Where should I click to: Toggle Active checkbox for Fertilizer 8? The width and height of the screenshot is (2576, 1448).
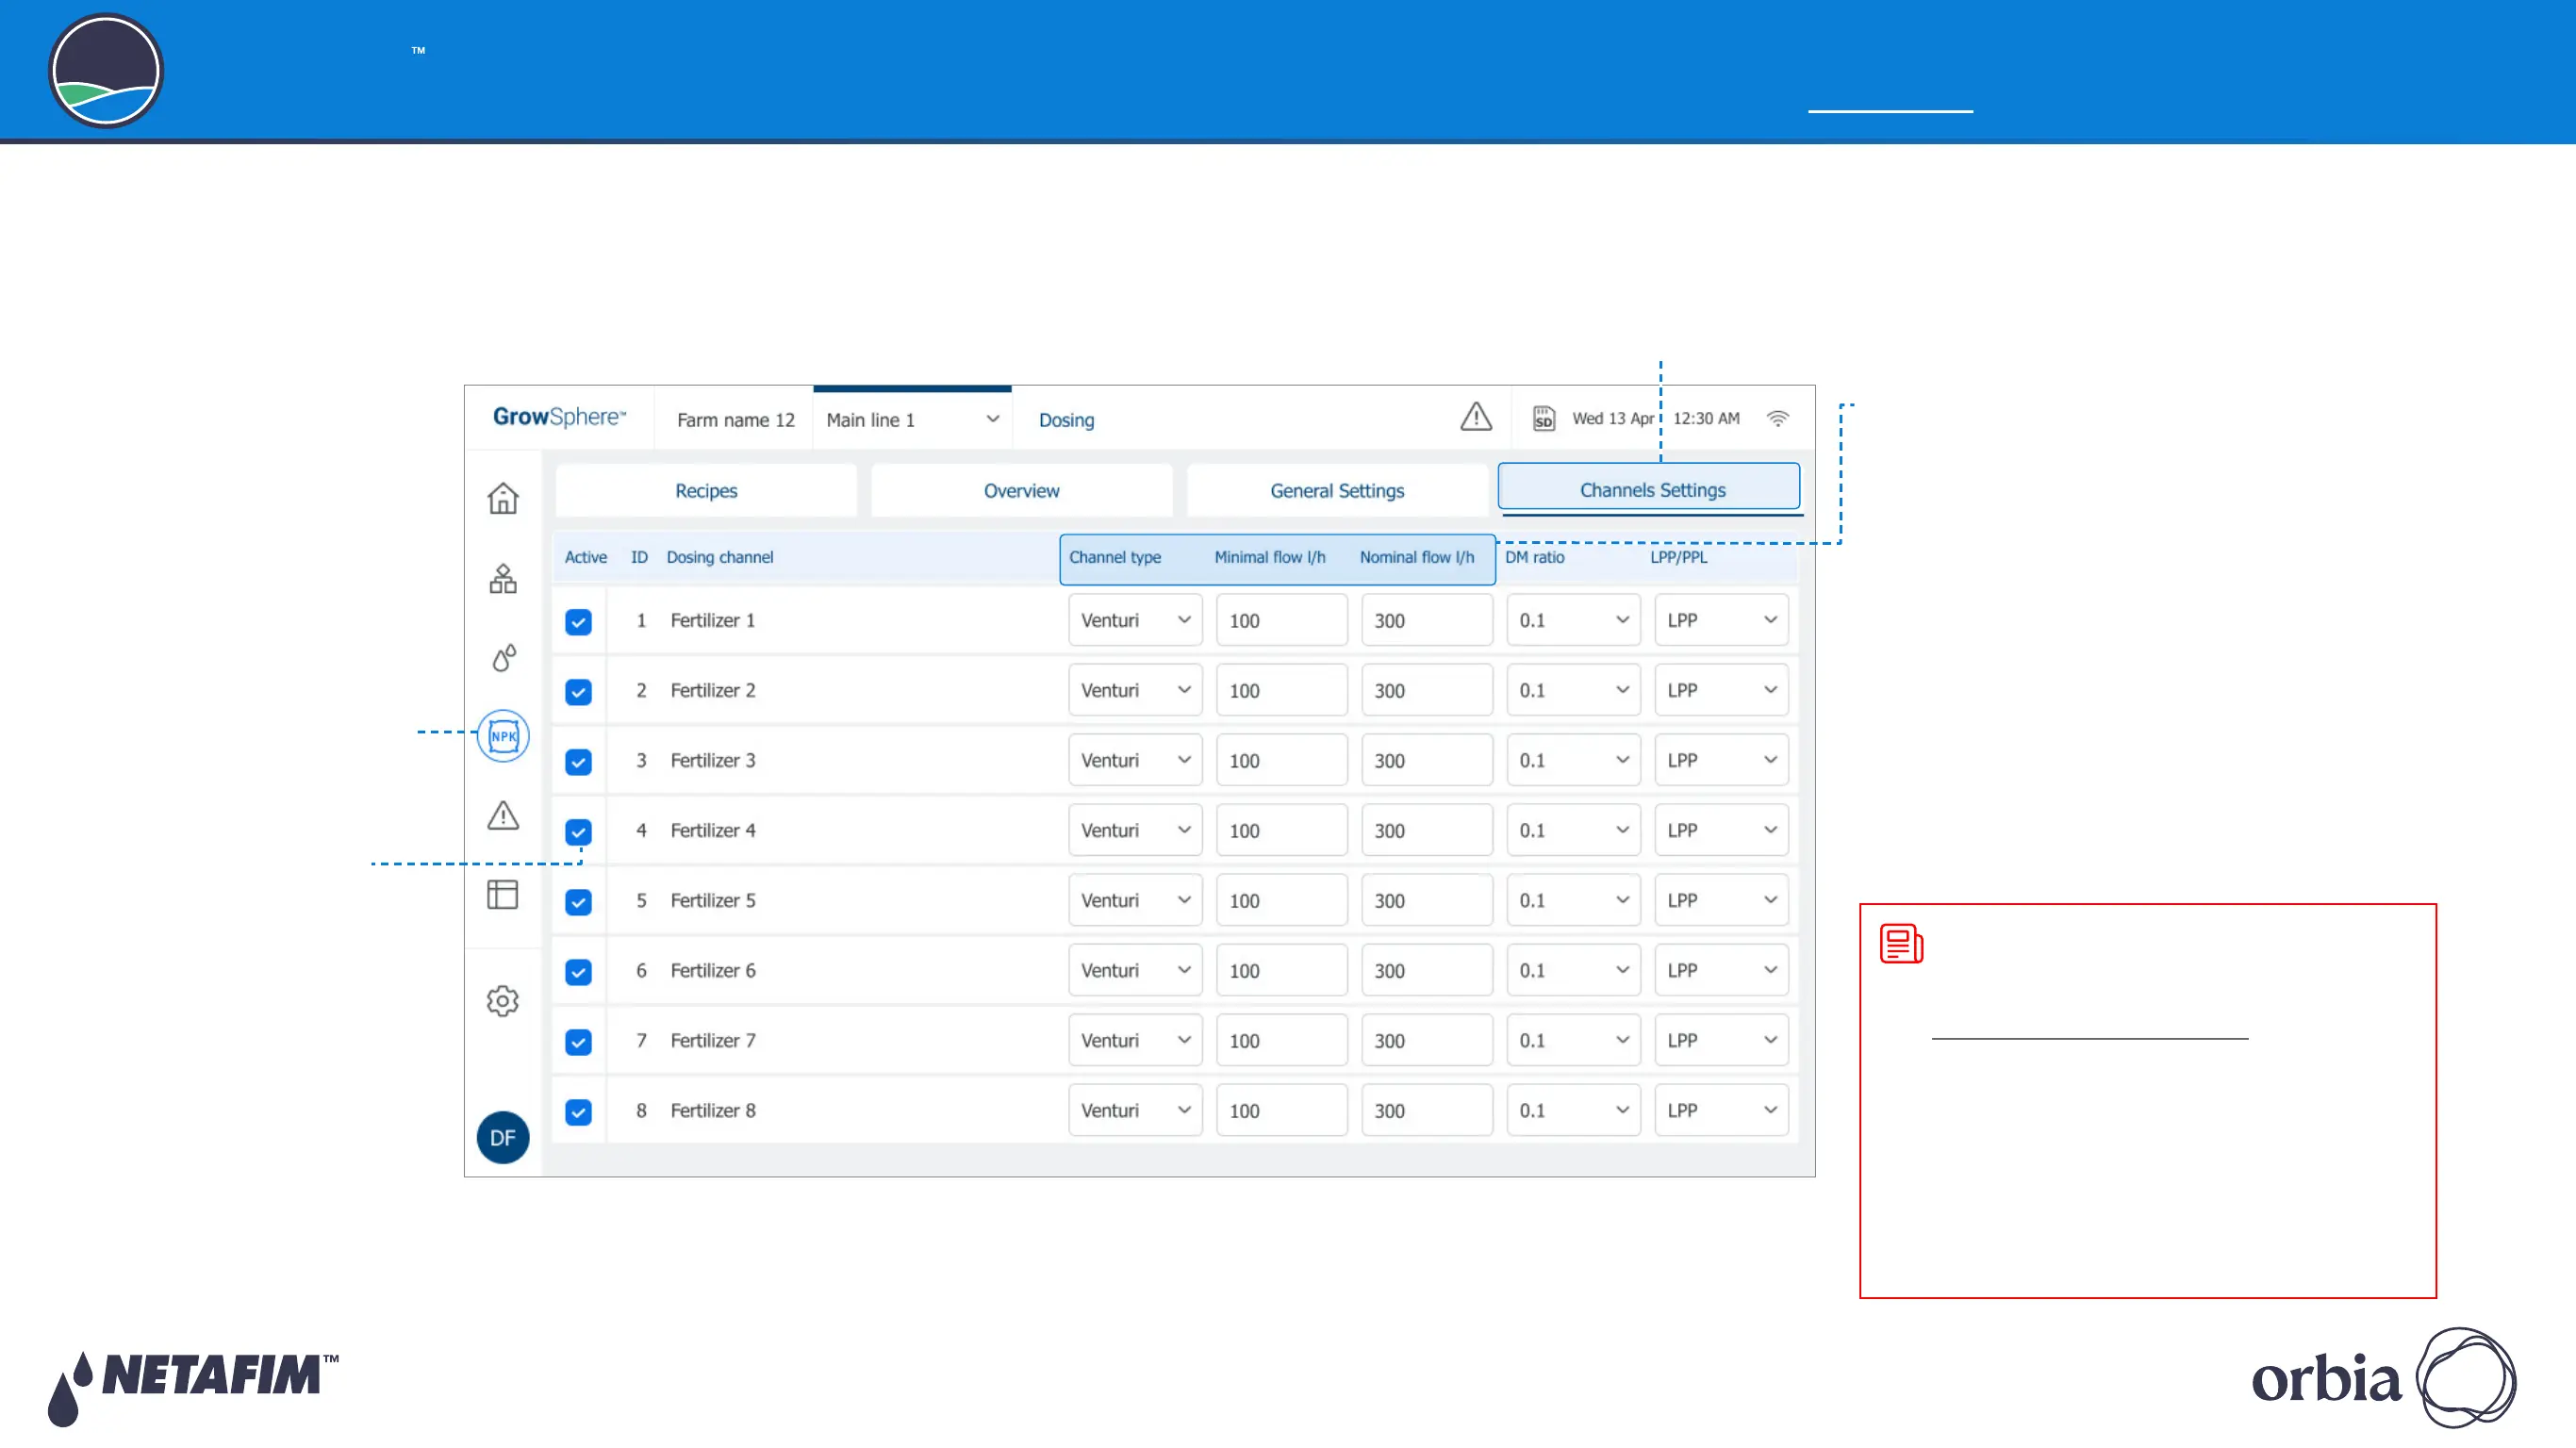[x=578, y=1112]
